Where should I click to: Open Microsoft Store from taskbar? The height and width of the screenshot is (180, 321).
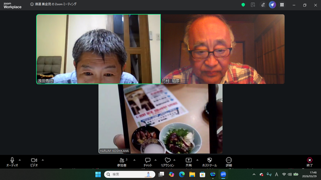(202, 174)
